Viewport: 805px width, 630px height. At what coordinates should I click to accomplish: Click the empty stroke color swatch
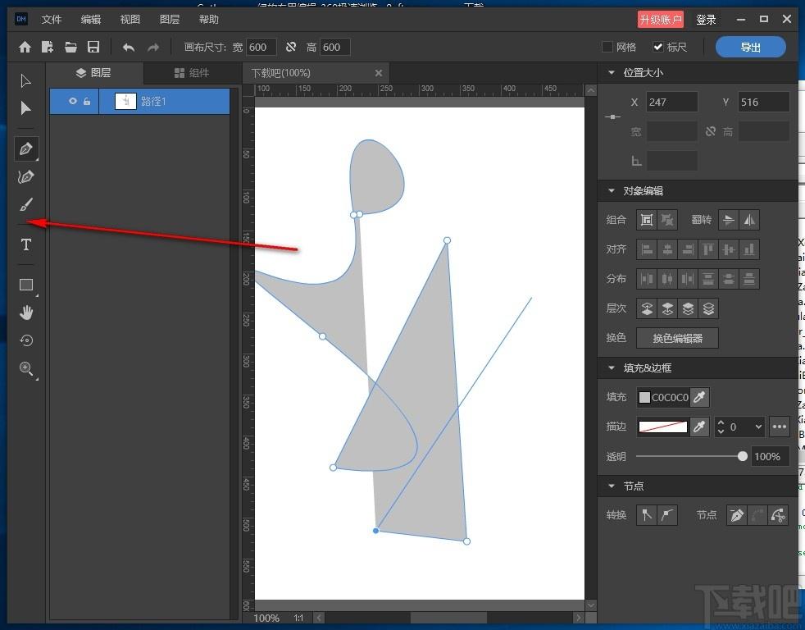(663, 427)
